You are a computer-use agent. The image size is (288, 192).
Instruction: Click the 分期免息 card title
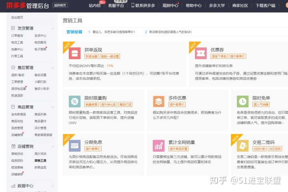click(93, 142)
